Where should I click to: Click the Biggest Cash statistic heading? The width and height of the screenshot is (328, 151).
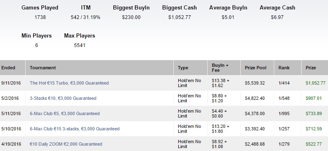coord(180,8)
